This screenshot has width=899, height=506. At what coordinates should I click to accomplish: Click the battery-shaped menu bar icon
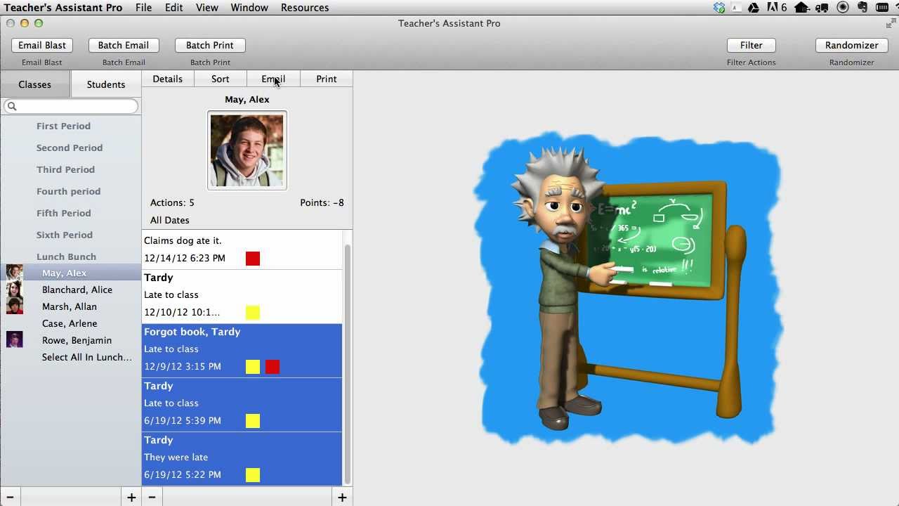click(x=882, y=8)
